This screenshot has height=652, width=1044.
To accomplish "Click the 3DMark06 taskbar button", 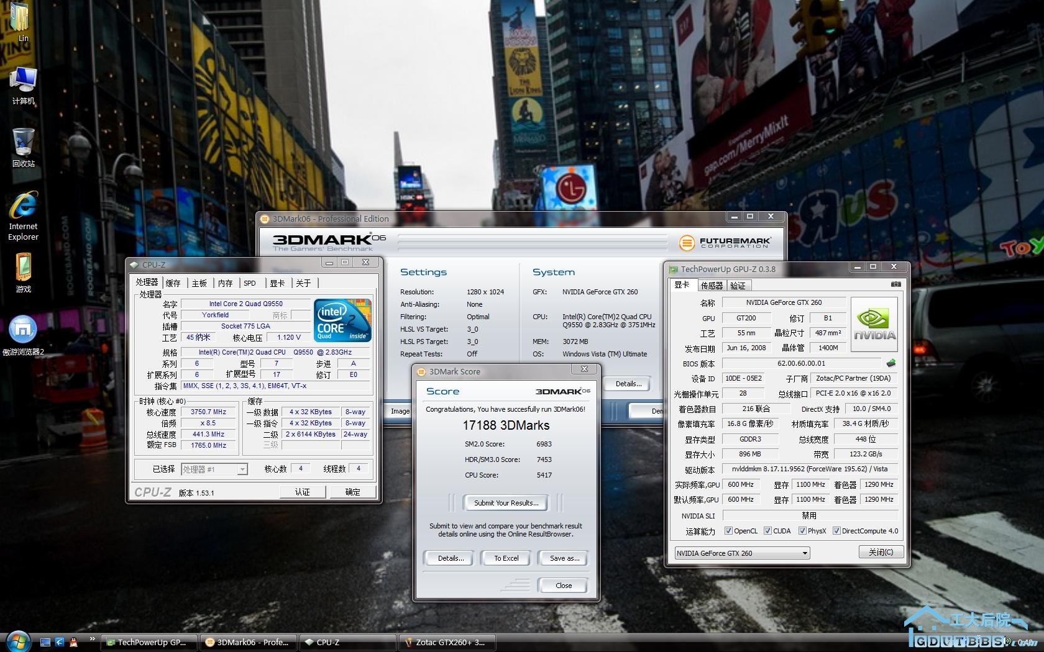I will pos(247,642).
